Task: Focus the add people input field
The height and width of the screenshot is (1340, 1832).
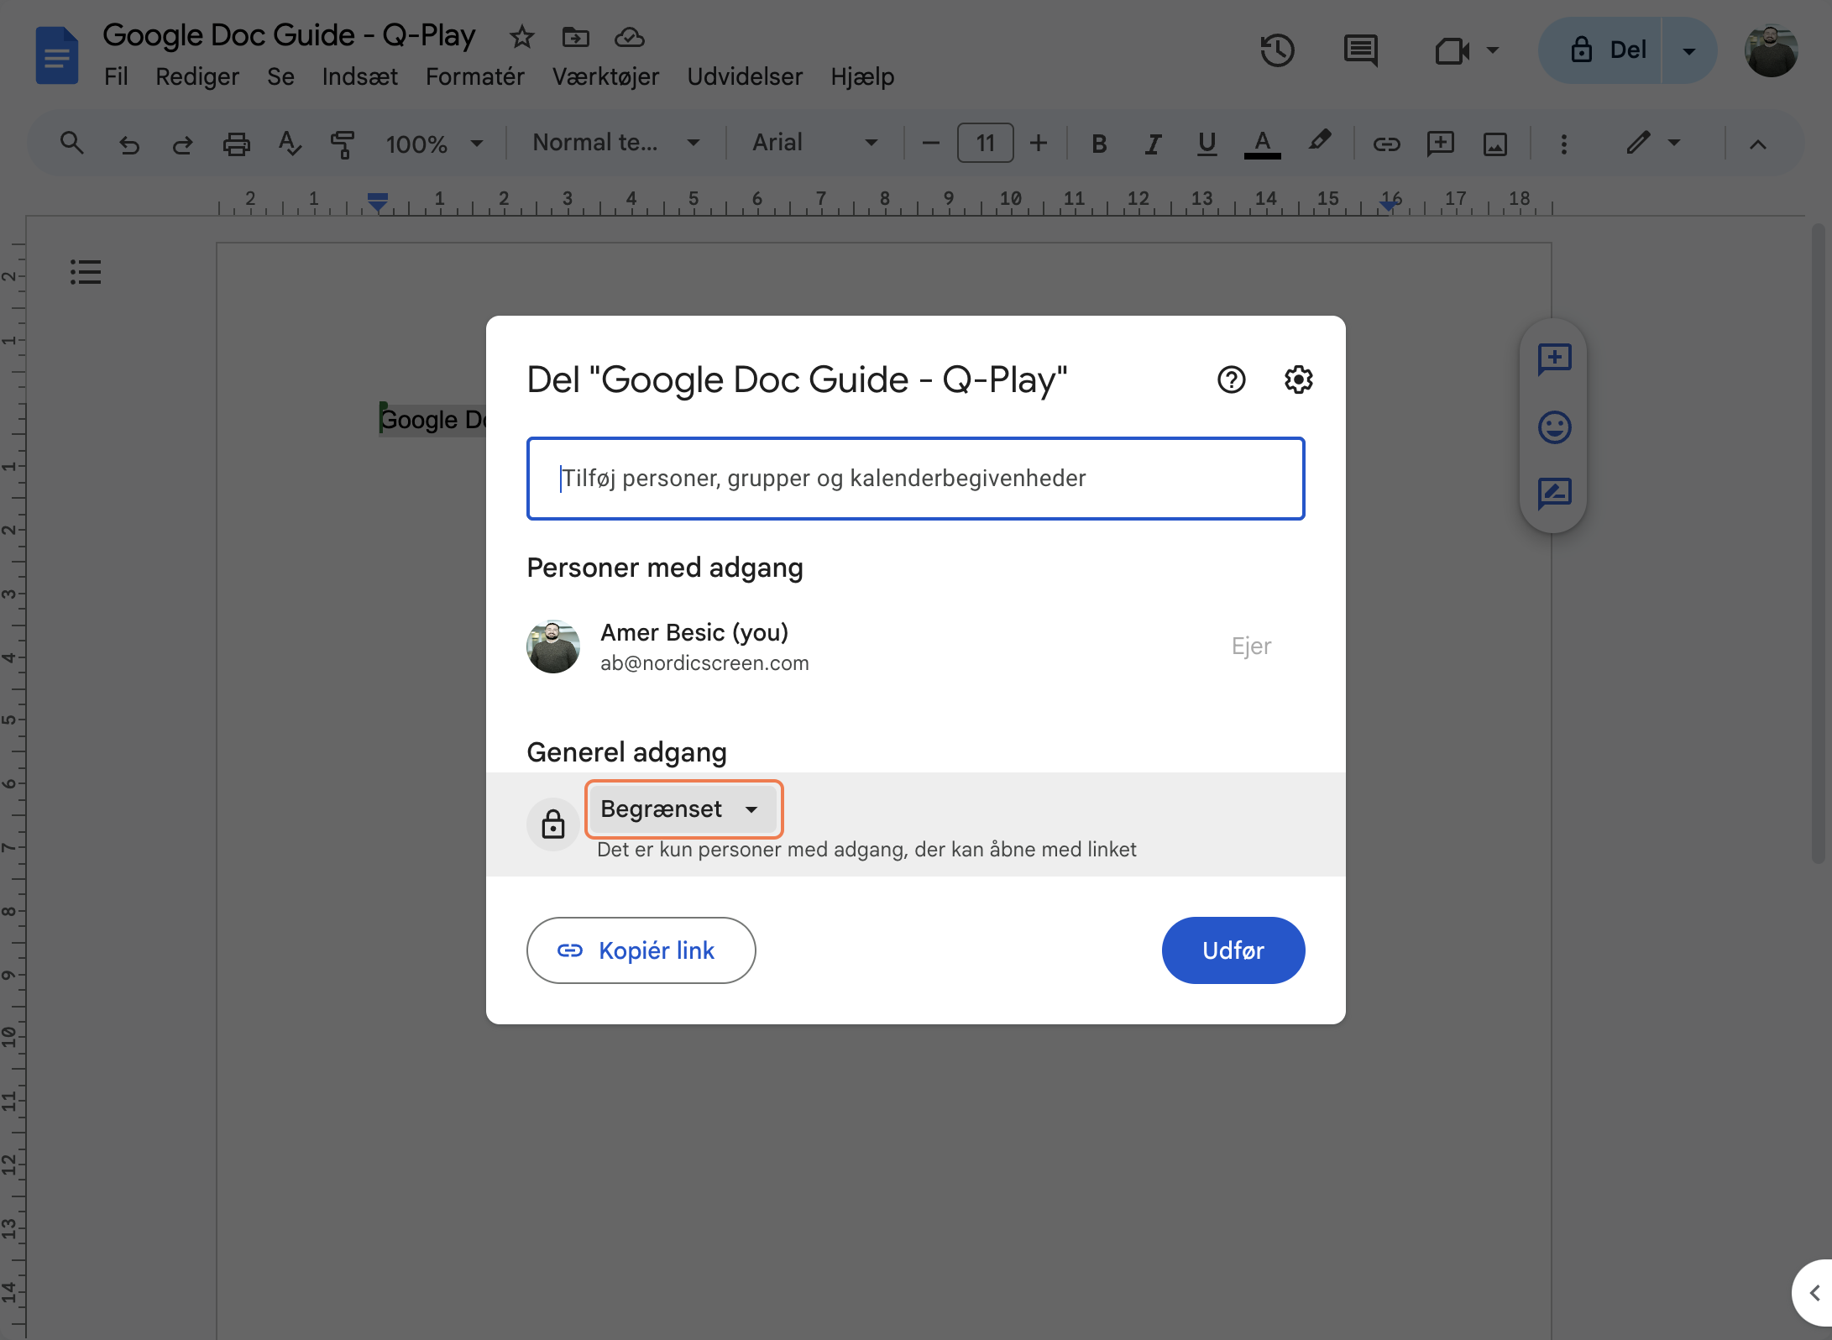Action: coord(915,479)
